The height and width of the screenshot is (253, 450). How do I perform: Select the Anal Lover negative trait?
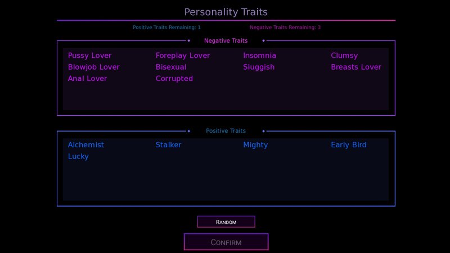click(87, 79)
